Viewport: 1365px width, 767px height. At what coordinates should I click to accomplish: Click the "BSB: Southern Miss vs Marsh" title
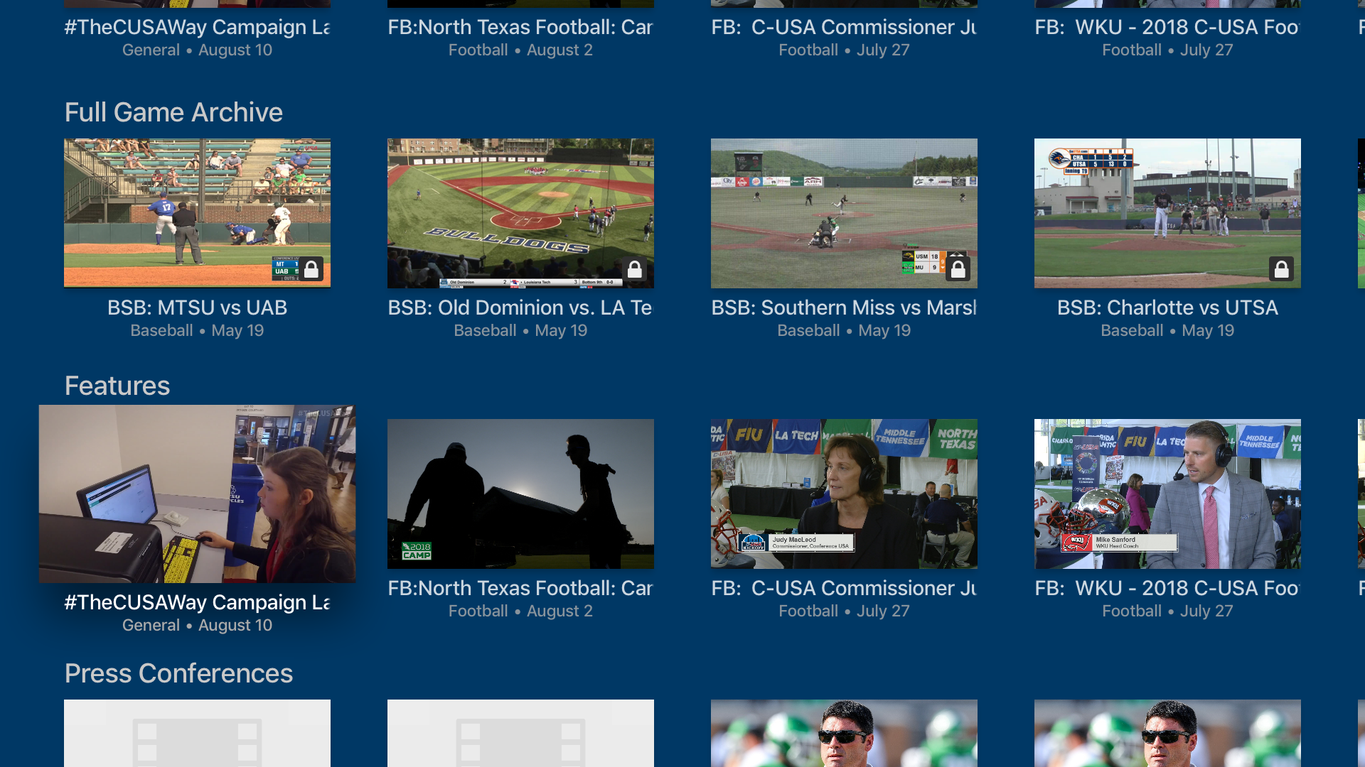tap(844, 308)
